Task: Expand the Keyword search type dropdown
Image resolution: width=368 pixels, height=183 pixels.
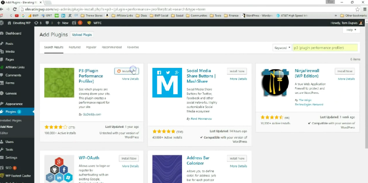Action: point(282,48)
